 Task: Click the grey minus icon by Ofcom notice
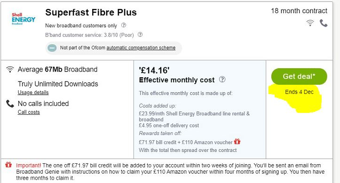(52, 48)
